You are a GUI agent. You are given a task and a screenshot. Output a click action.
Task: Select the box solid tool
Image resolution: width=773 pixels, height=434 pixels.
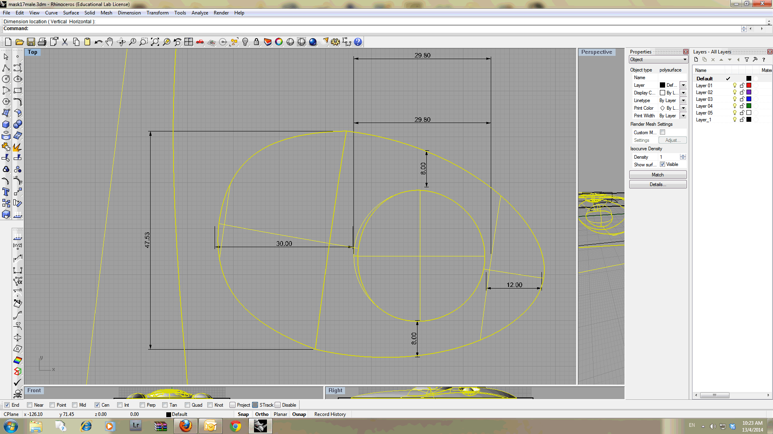click(6, 125)
